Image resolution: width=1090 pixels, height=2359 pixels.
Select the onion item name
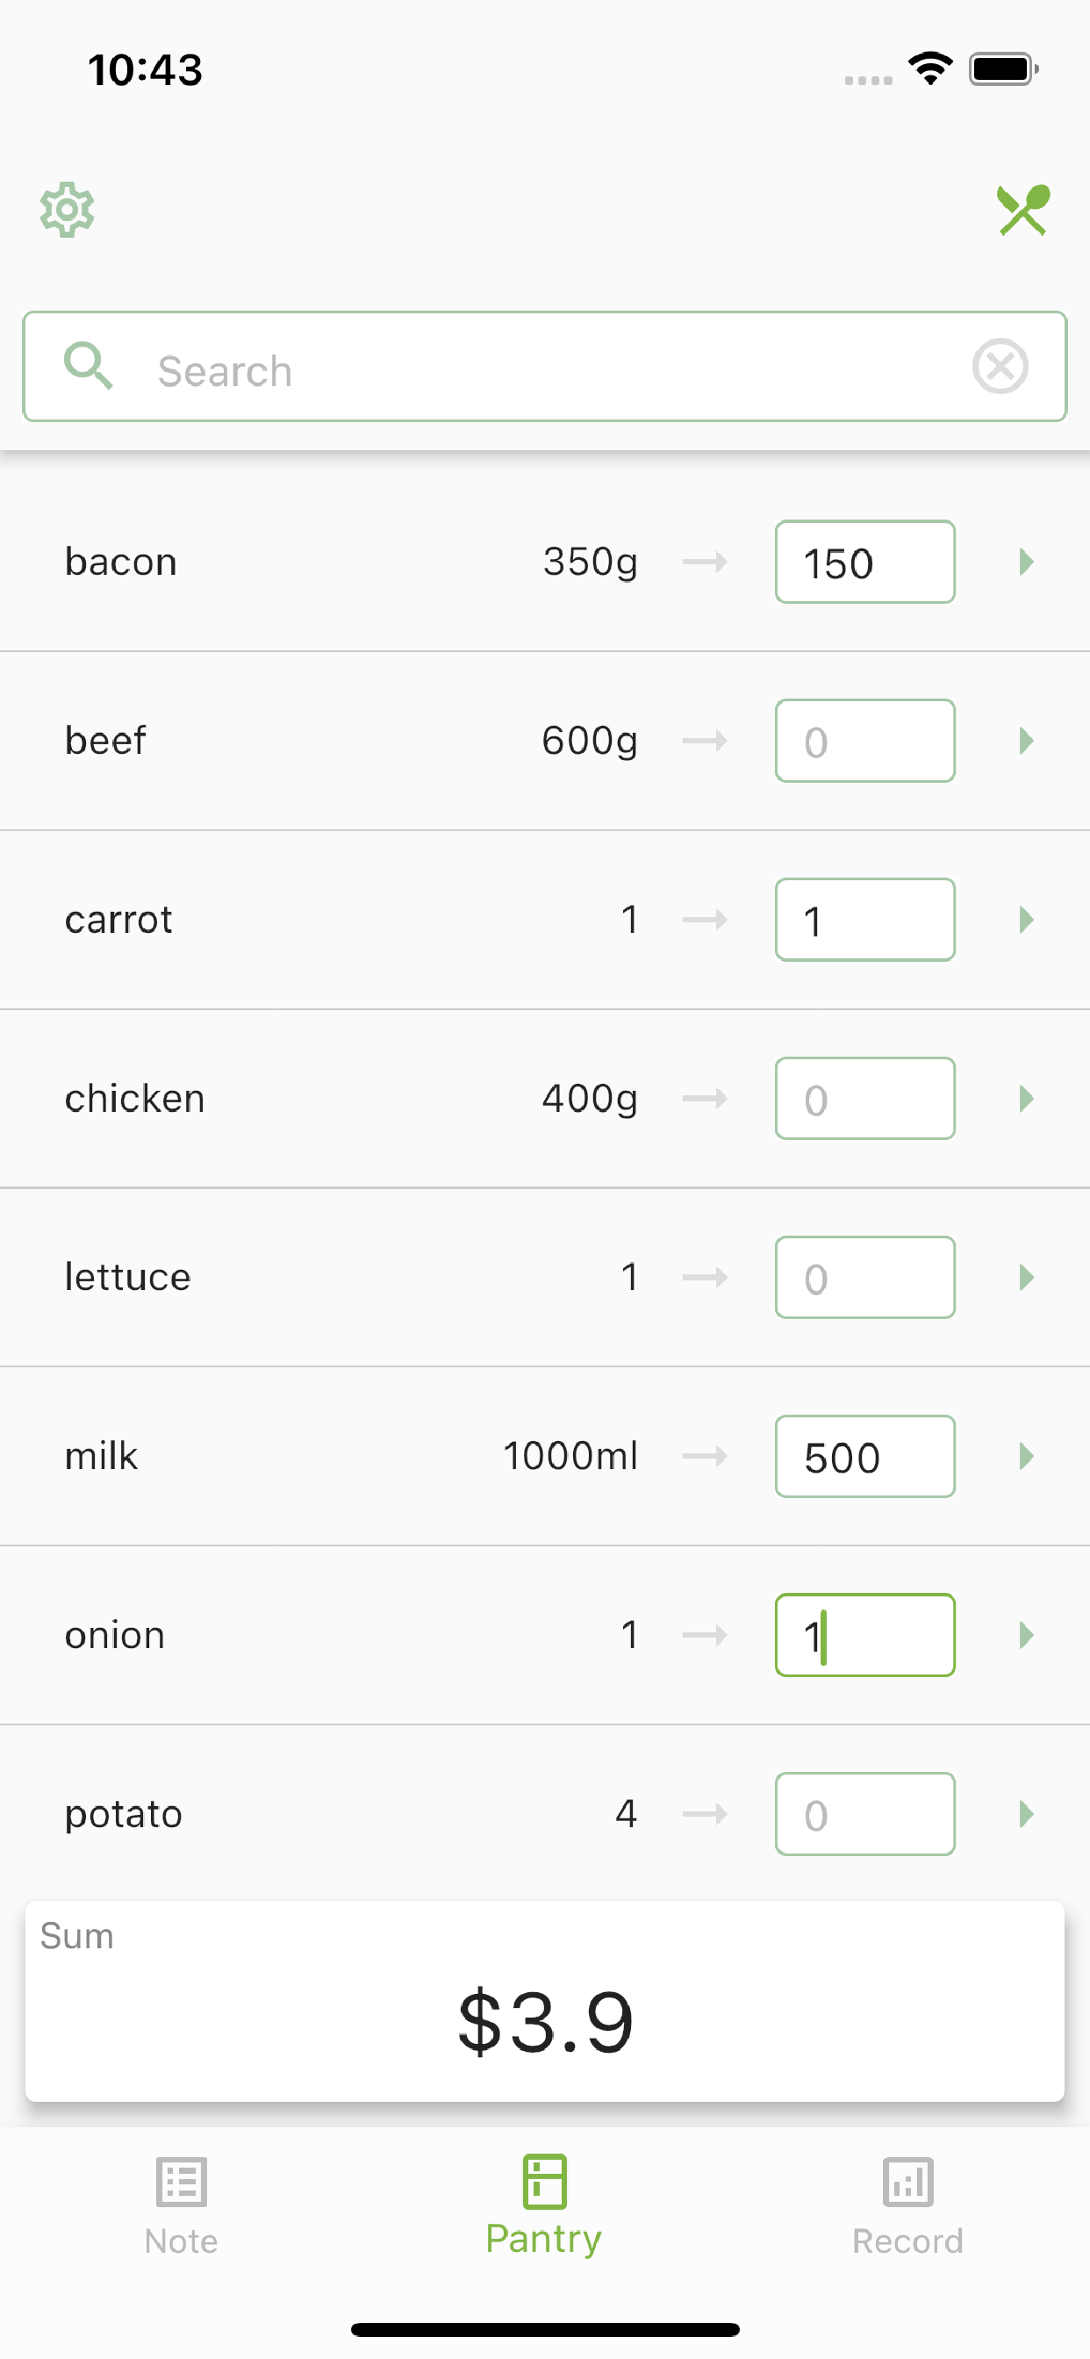pos(114,1635)
